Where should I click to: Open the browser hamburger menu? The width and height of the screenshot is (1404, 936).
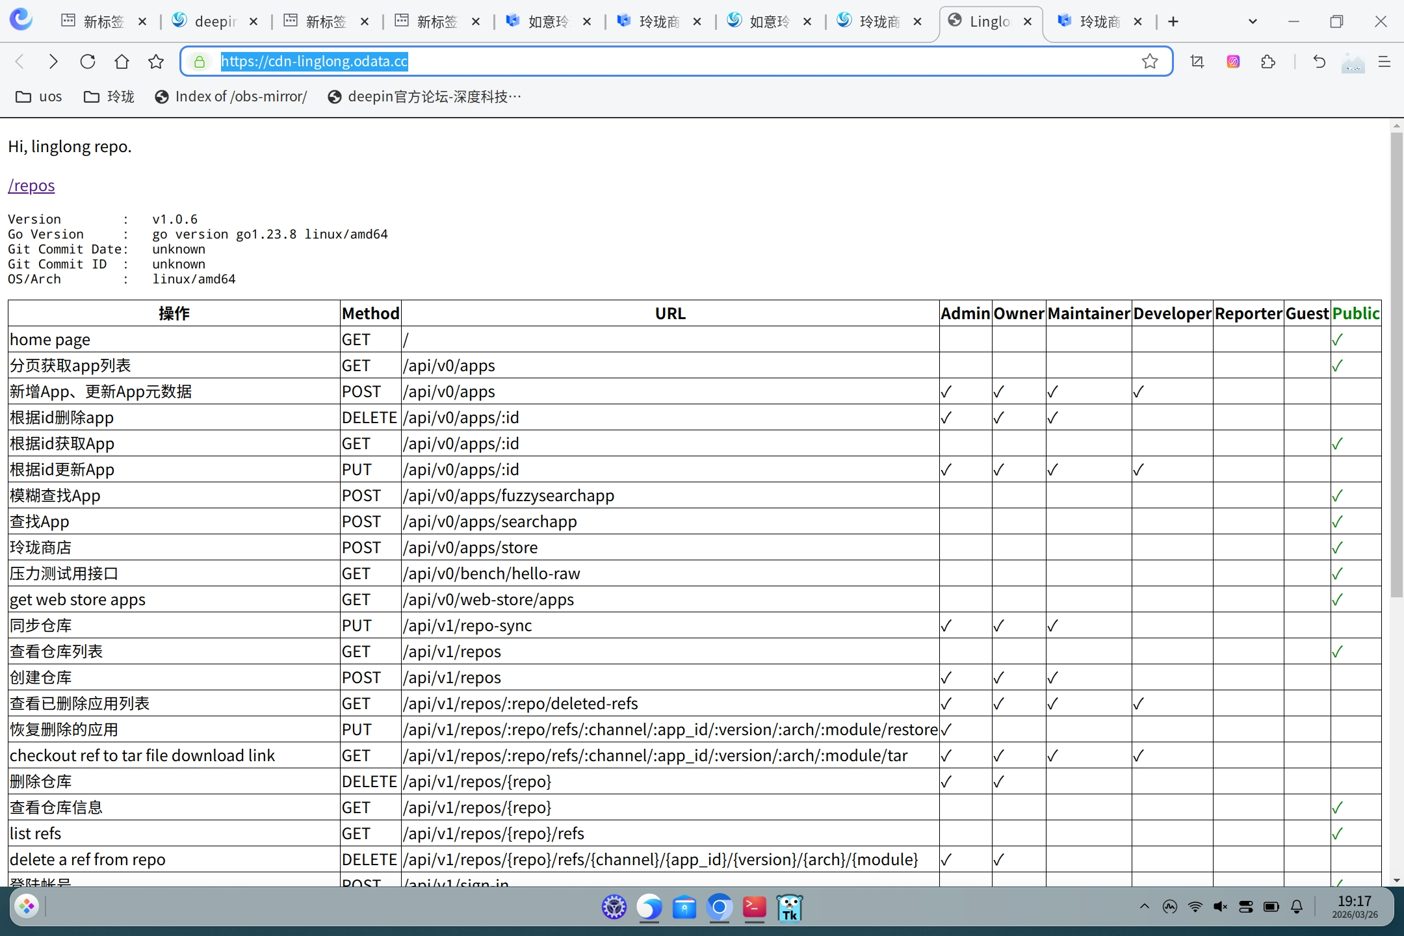(x=1384, y=61)
